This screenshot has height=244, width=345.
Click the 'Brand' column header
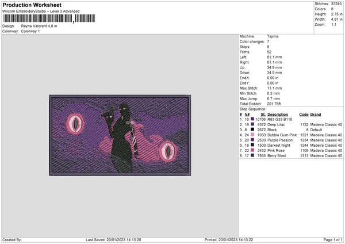pos(316,115)
